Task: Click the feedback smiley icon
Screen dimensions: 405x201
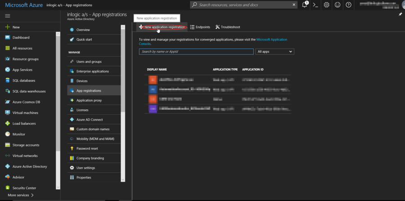Action: (x=337, y=5)
